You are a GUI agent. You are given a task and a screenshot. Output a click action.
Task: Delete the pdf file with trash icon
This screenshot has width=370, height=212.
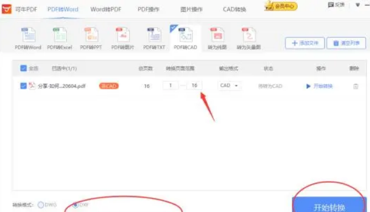tap(356, 86)
